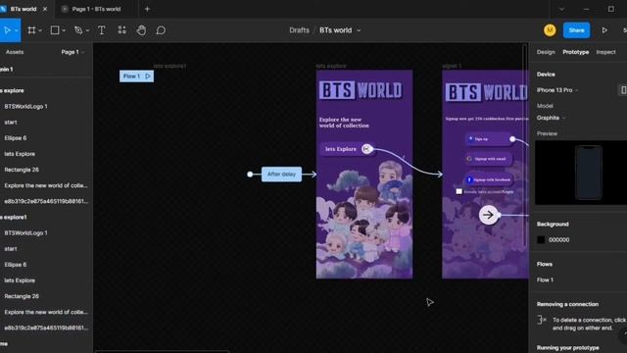
Task: Present the prototype with play icon
Action: point(604,30)
